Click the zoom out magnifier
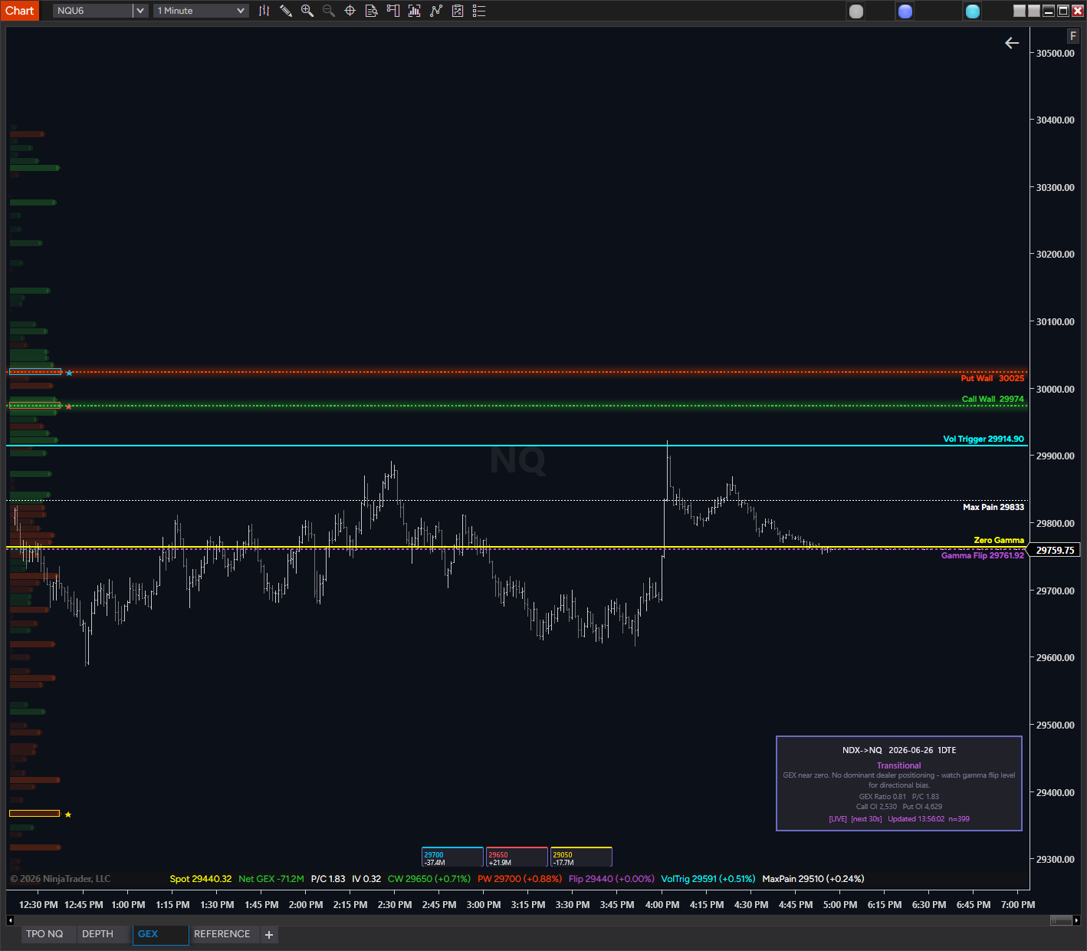Viewport: 1087px width, 951px height. pyautogui.click(x=329, y=11)
